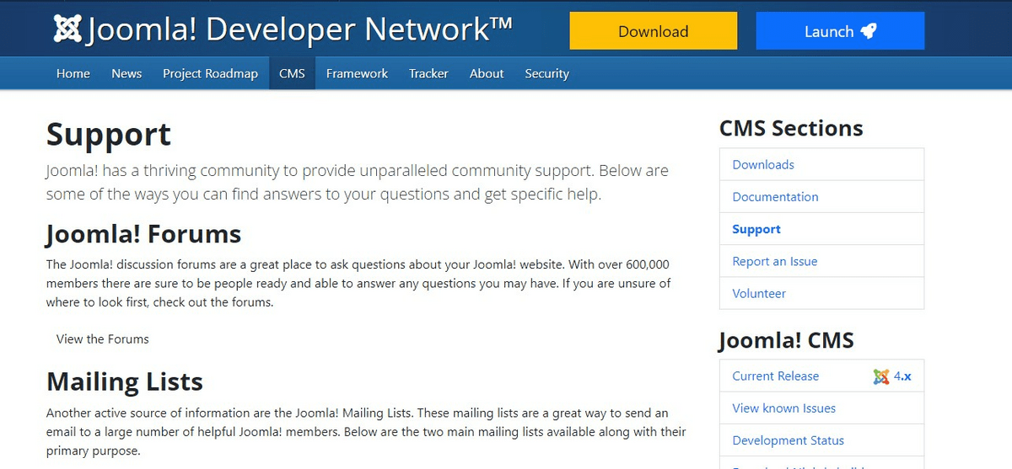
Task: Click the Joomla! Developer Network title
Action: coord(299,30)
